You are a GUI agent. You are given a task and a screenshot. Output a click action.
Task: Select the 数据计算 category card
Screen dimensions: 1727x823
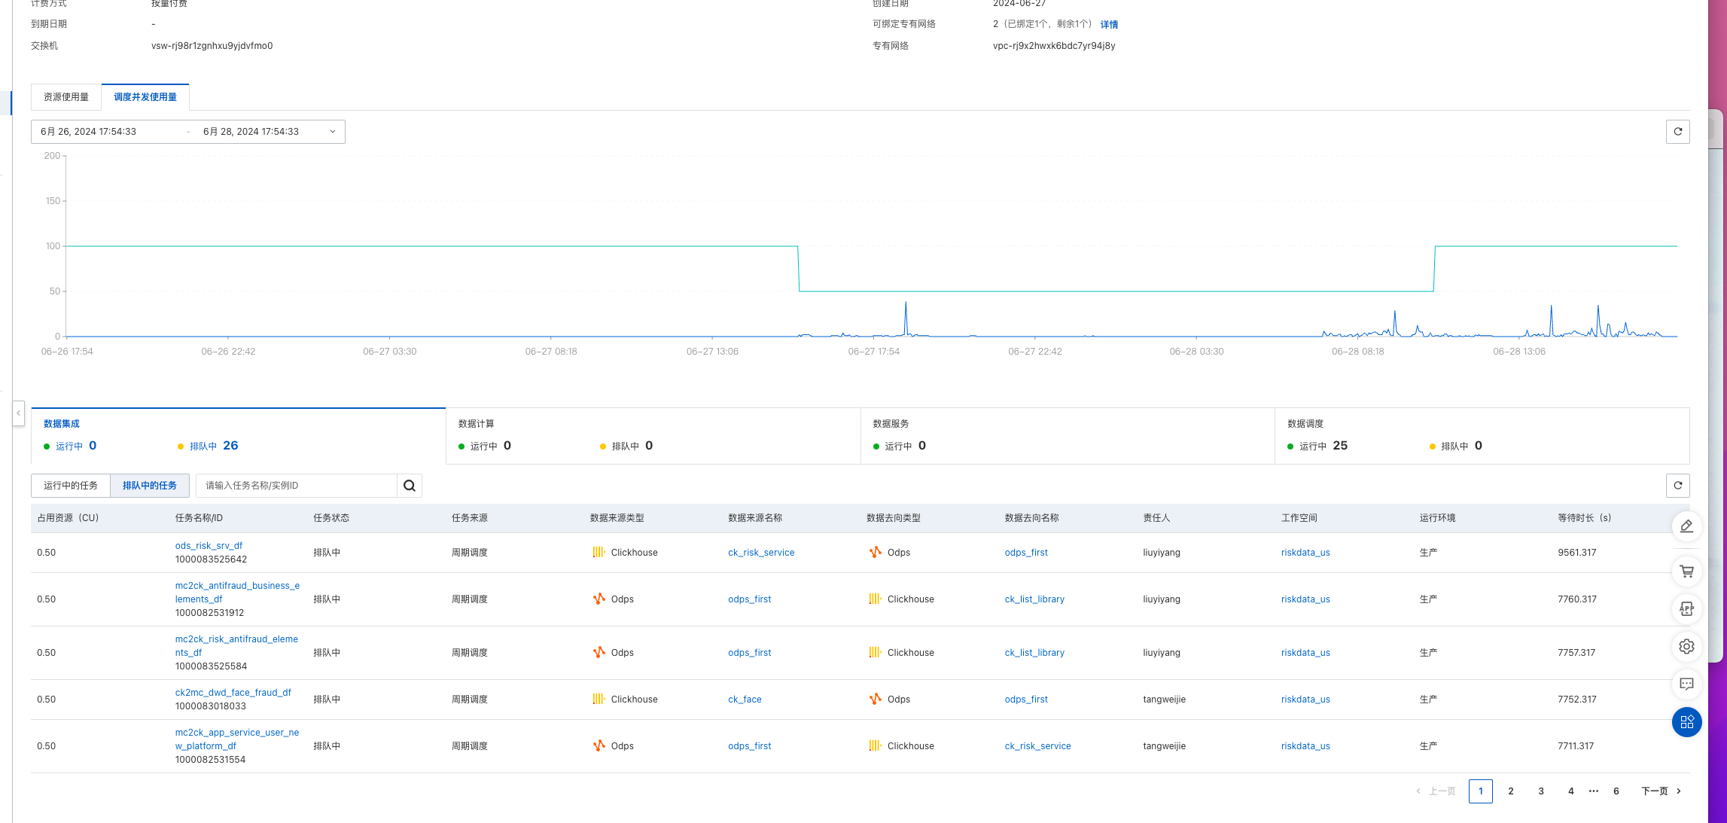(653, 436)
